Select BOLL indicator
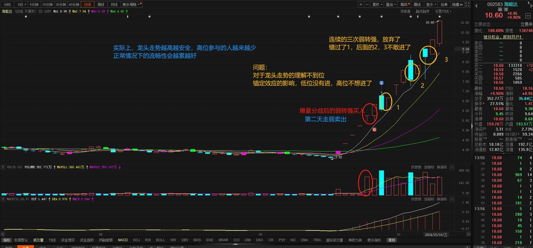Screen dimensions: 533x248 click(x=160, y=240)
